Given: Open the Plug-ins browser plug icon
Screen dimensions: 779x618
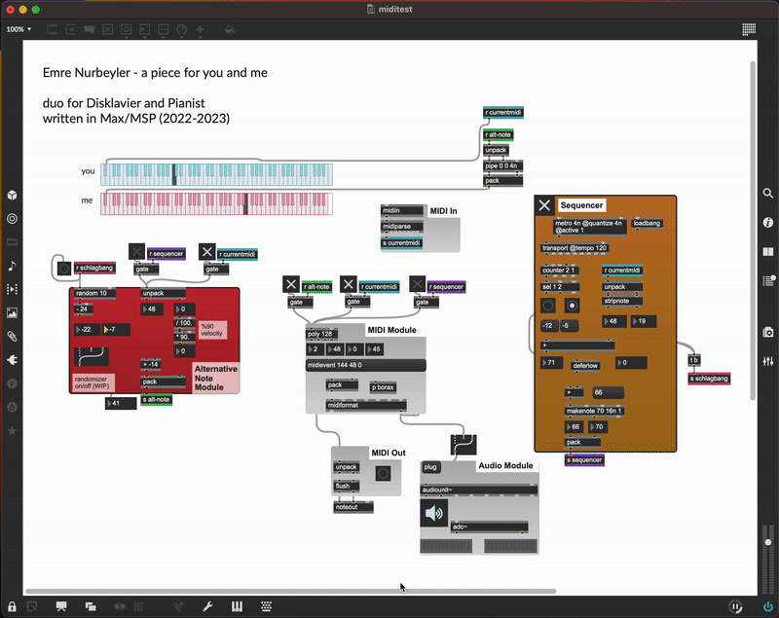Looking at the screenshot, I should tap(12, 359).
